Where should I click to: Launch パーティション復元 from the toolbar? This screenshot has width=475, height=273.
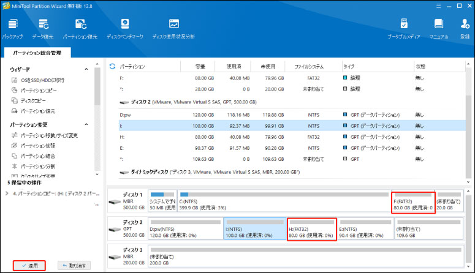(x=80, y=29)
